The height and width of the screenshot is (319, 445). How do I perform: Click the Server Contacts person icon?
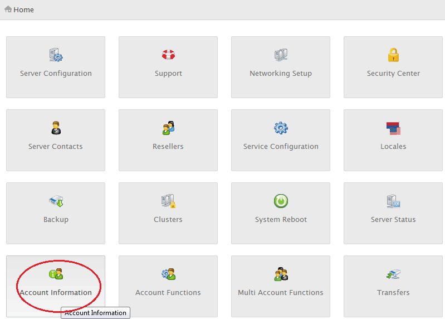tap(56, 128)
